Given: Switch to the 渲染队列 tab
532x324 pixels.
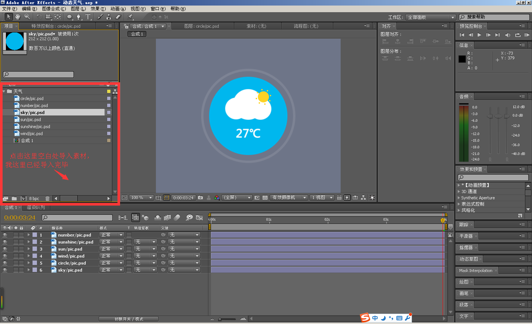Looking at the screenshot, I should (36, 207).
